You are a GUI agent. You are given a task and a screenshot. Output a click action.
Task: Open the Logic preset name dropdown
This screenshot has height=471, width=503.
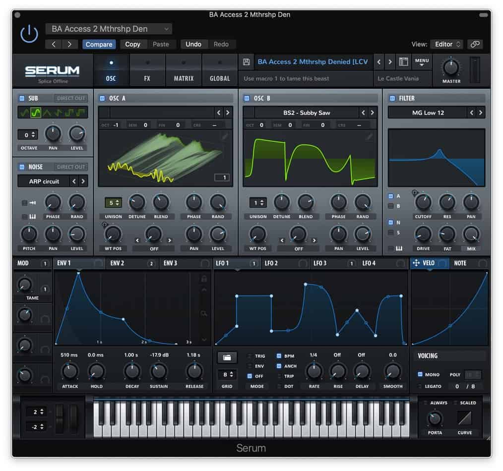click(x=109, y=29)
